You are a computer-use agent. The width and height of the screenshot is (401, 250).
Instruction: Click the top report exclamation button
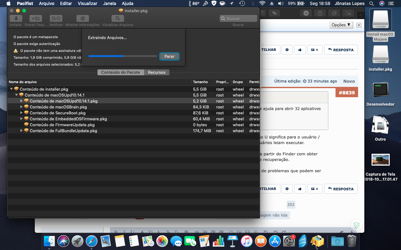pos(287,50)
